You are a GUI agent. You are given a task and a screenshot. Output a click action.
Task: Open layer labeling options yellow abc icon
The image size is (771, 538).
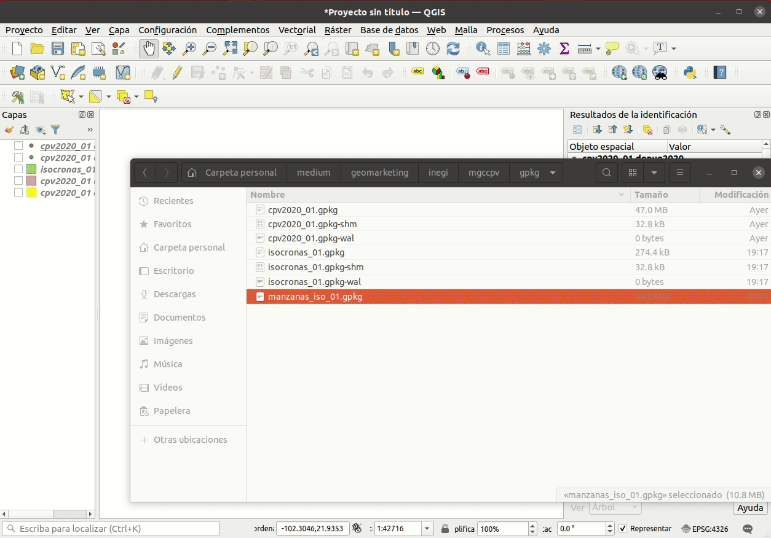[417, 72]
